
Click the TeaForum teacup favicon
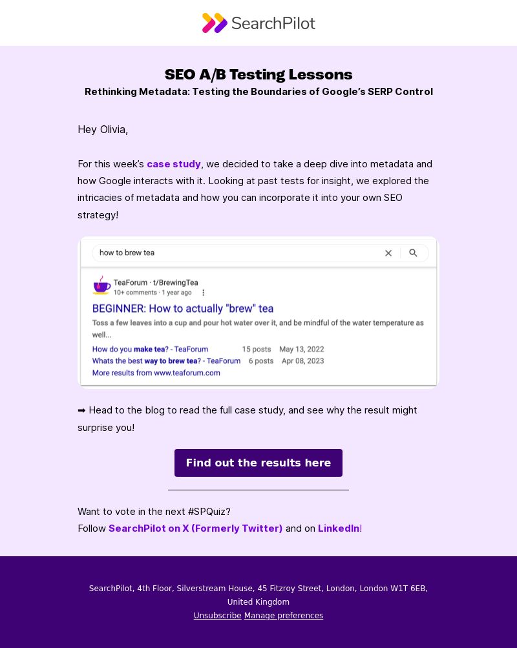click(101, 286)
